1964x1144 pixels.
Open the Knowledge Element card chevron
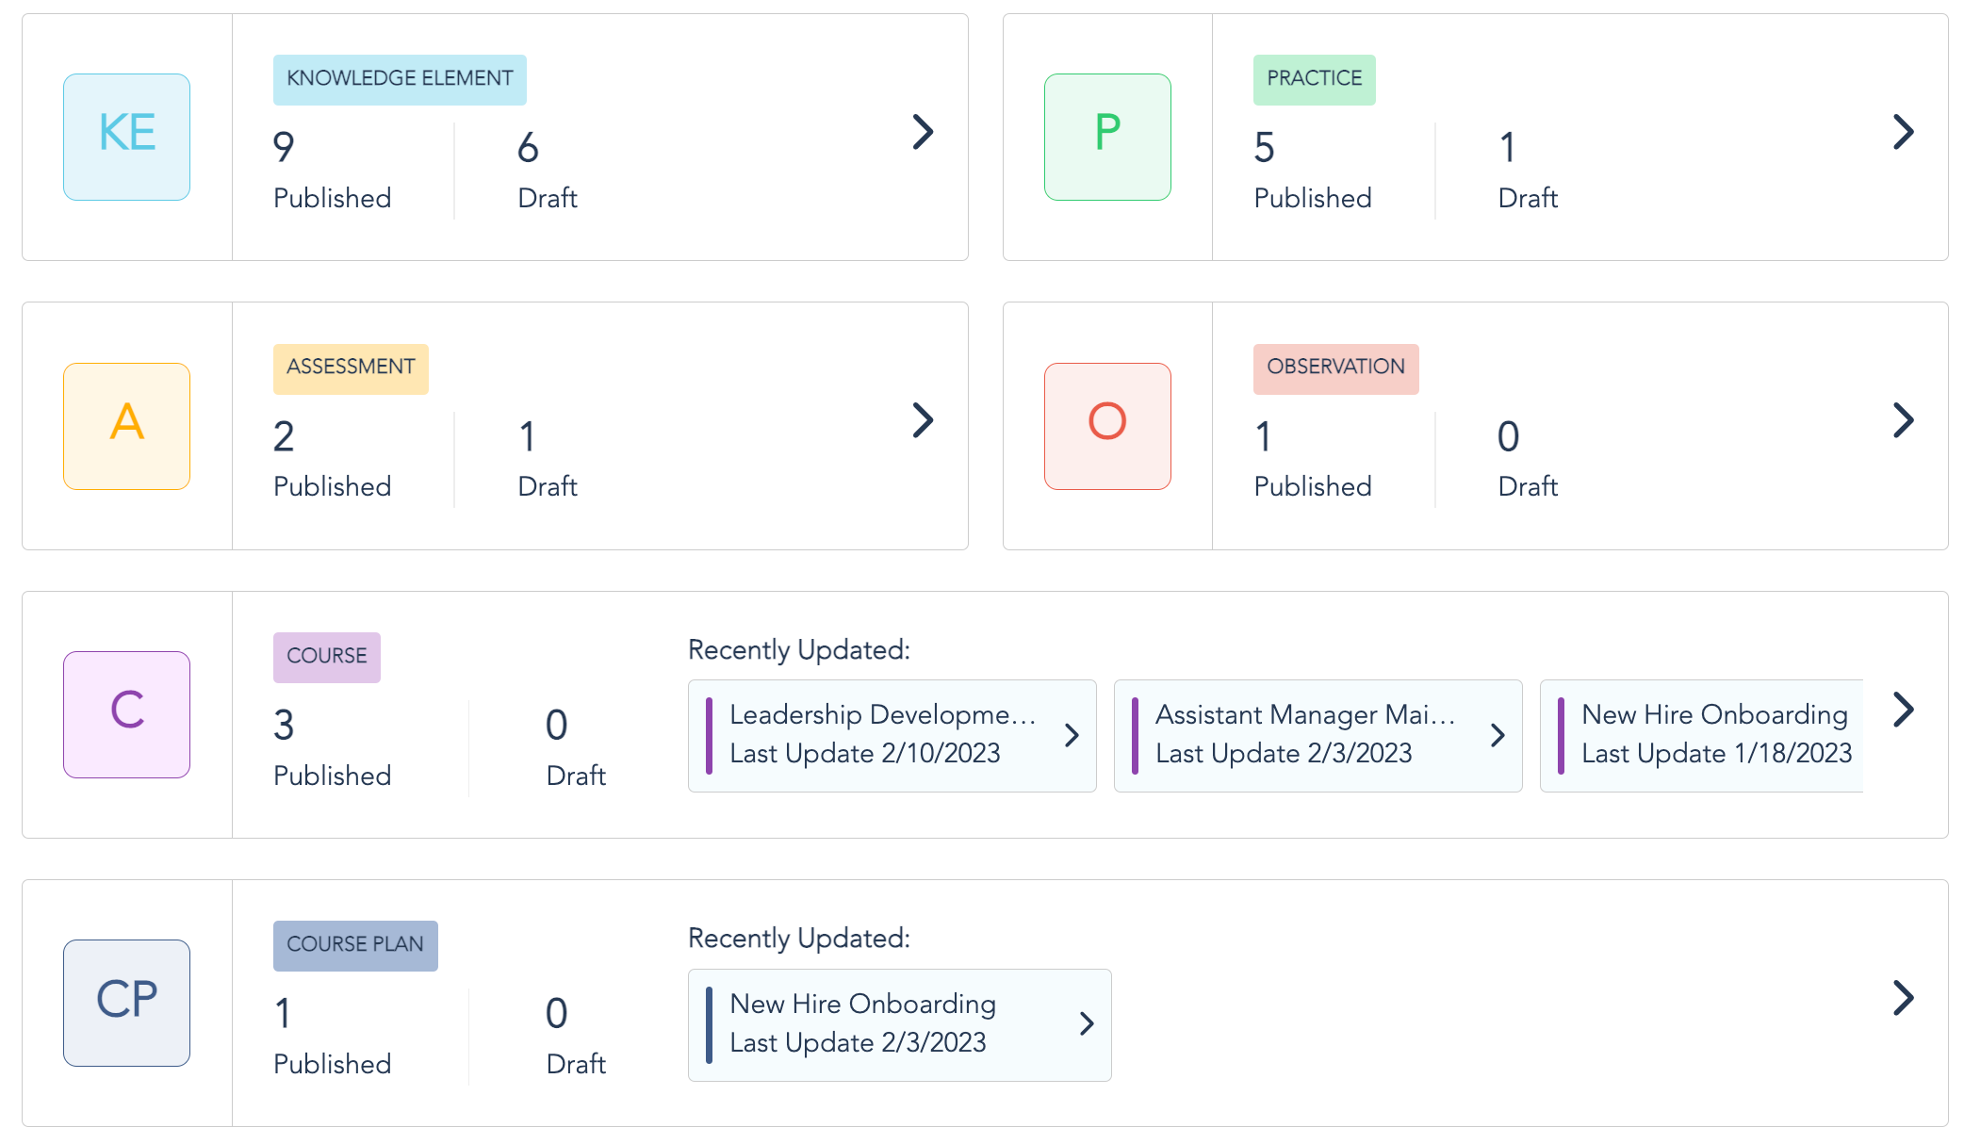[923, 132]
